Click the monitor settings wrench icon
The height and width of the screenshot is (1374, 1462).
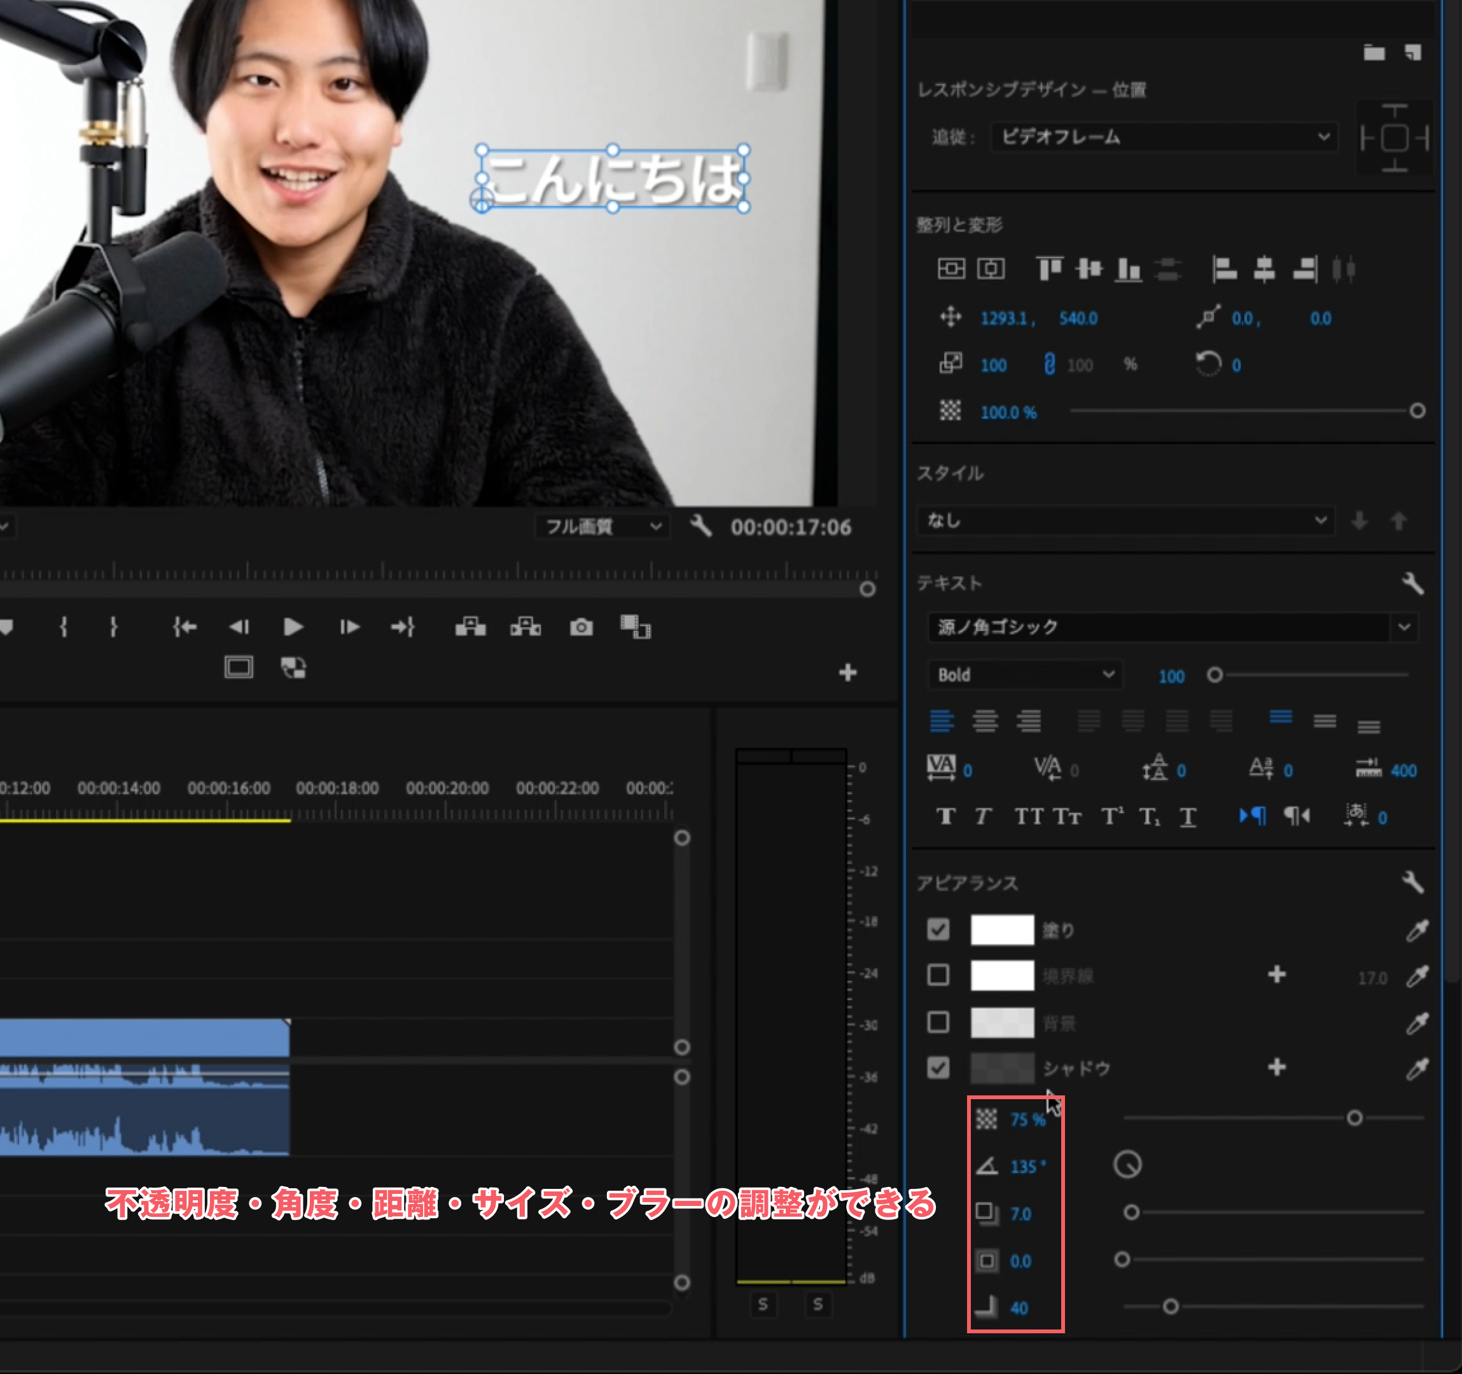click(700, 525)
